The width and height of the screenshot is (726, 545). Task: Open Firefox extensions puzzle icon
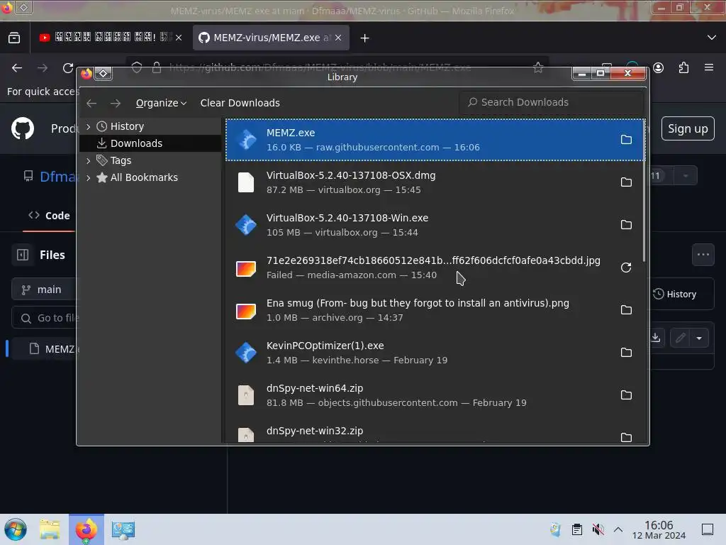(x=684, y=68)
